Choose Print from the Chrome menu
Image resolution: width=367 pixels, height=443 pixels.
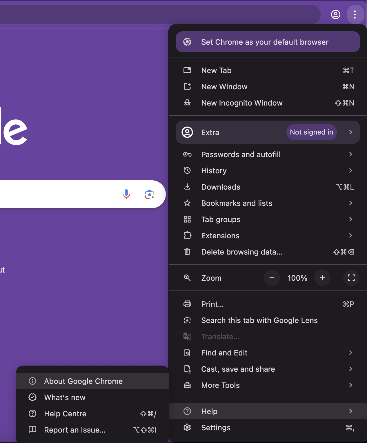[268, 304]
